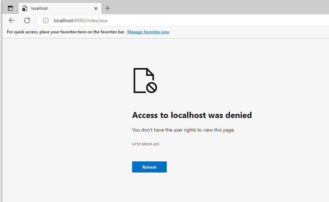Viewport: 329px width, 202px height.
Task: Click the HTTP ERROR 403 text
Action: (146, 144)
